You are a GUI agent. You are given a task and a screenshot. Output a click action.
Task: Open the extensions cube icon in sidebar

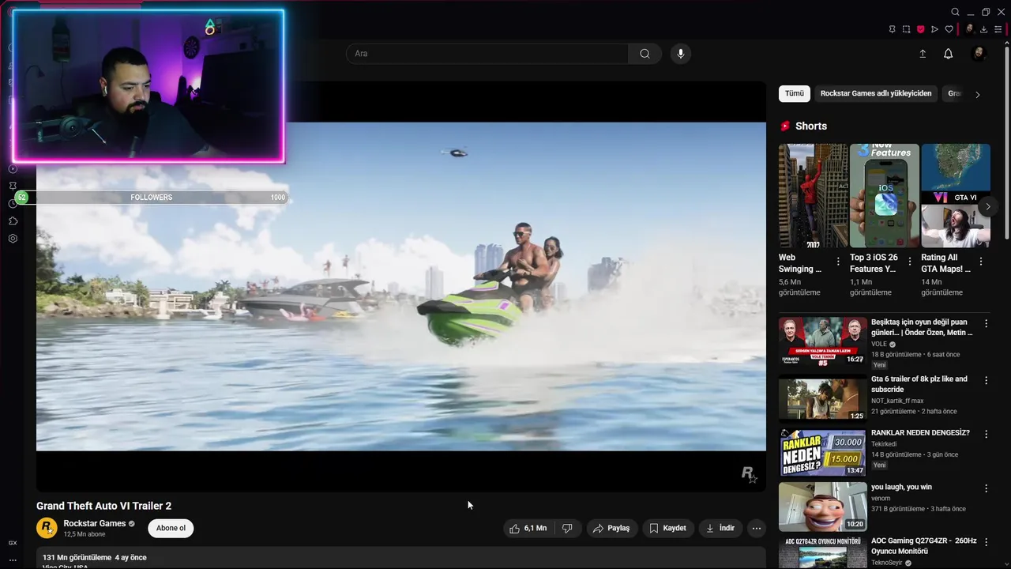click(x=13, y=221)
